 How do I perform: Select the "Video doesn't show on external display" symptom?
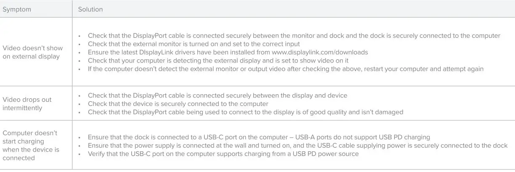pos(33,52)
